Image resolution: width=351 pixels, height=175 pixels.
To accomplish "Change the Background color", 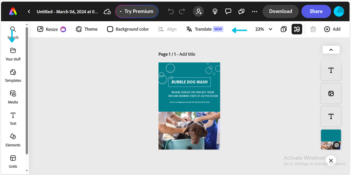I will click(128, 29).
